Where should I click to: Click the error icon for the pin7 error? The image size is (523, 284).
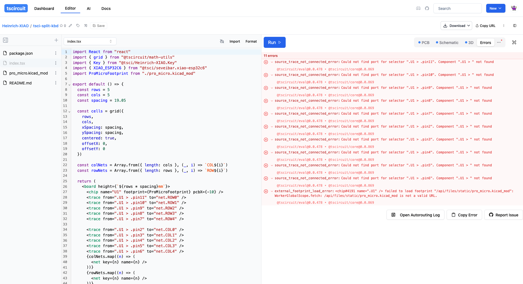tap(266, 114)
